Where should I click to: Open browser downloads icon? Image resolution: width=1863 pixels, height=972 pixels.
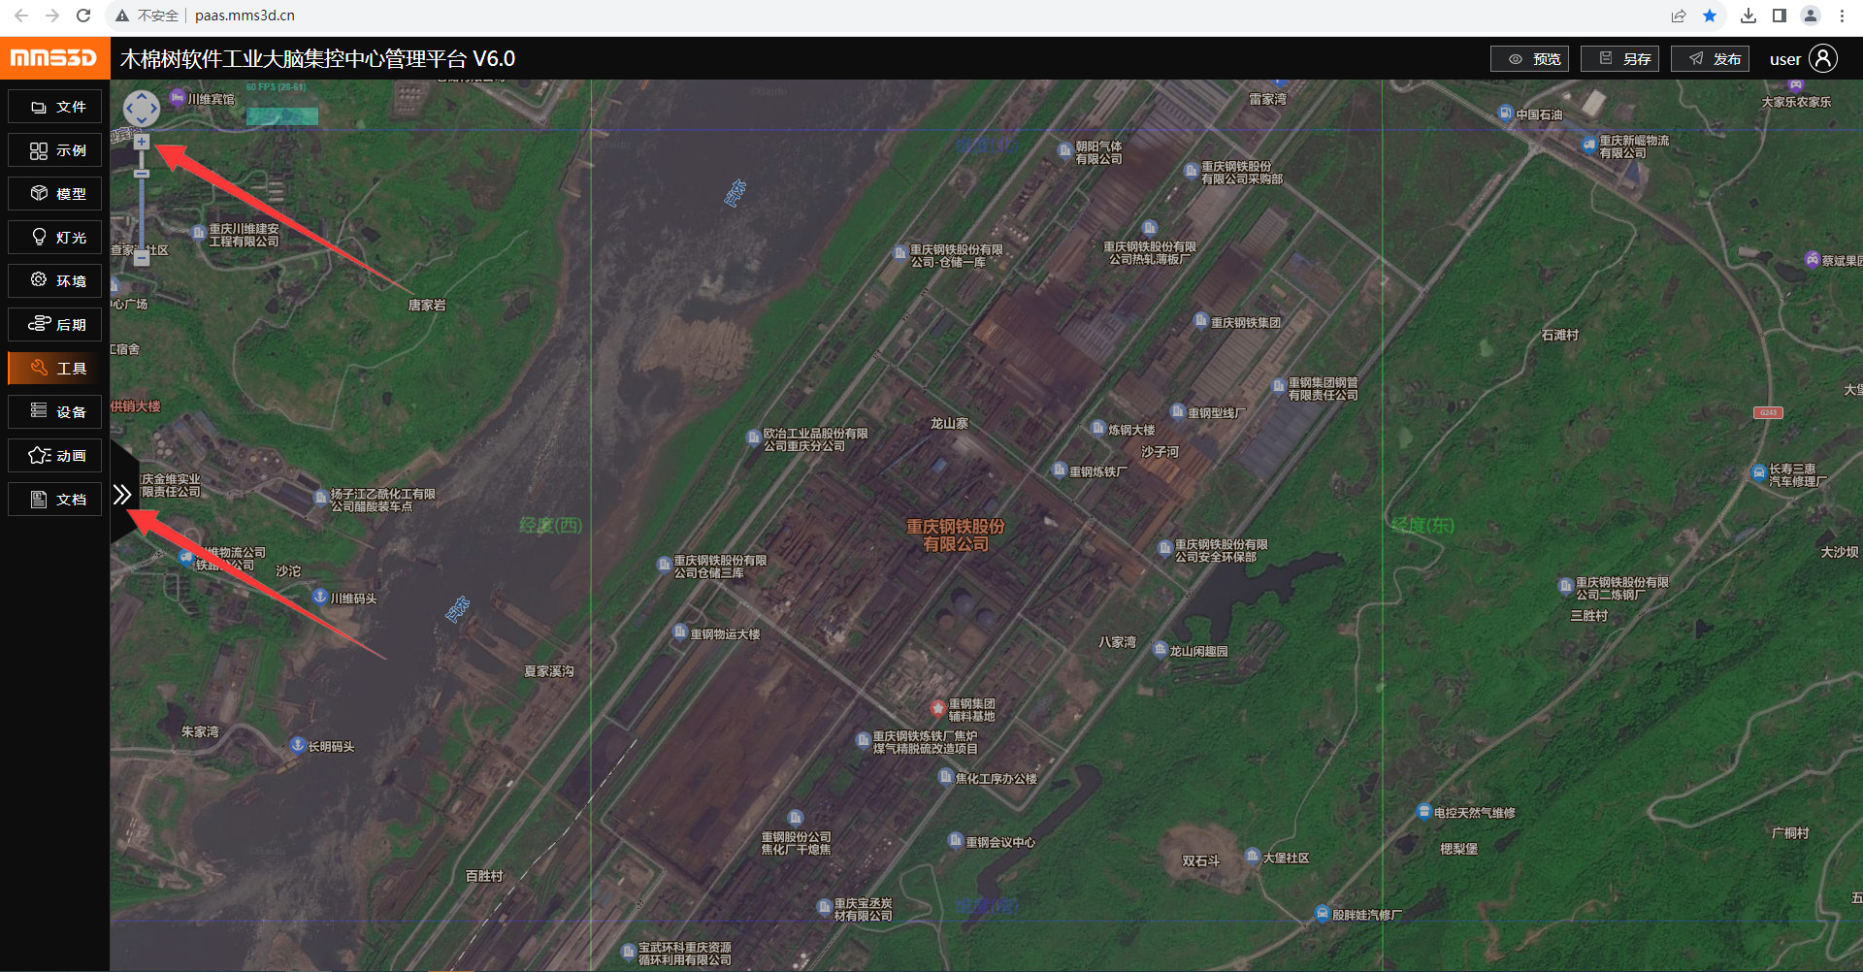(x=1748, y=16)
